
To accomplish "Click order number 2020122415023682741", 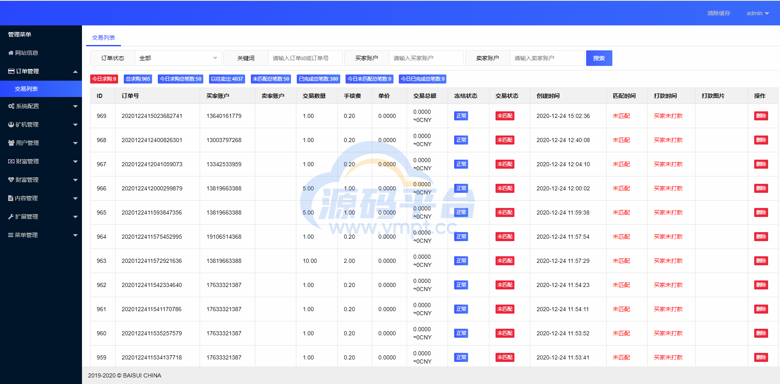I will 152,116.
